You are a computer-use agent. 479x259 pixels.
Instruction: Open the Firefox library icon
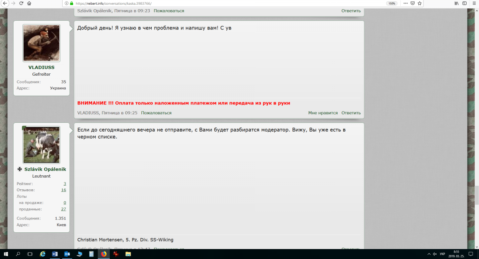[456, 3]
